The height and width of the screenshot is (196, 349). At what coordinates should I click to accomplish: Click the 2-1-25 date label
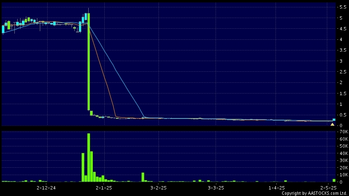coord(104,188)
